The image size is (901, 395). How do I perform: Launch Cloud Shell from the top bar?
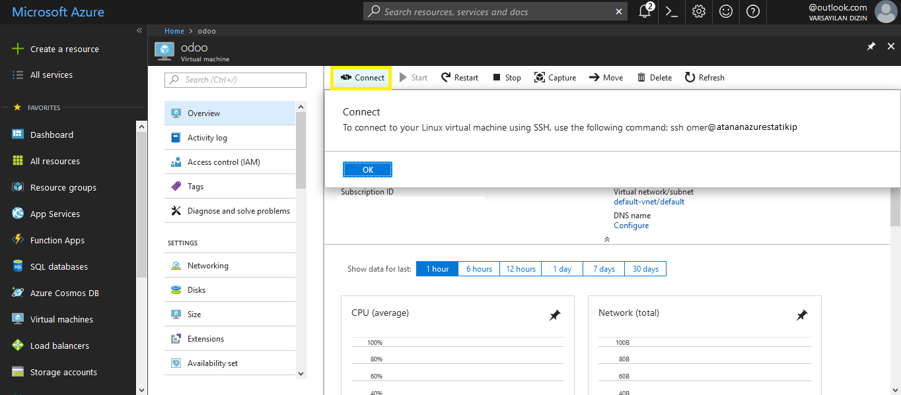[672, 11]
